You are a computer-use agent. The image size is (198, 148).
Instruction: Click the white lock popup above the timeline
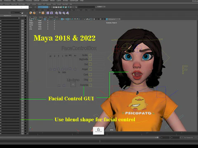(99, 131)
